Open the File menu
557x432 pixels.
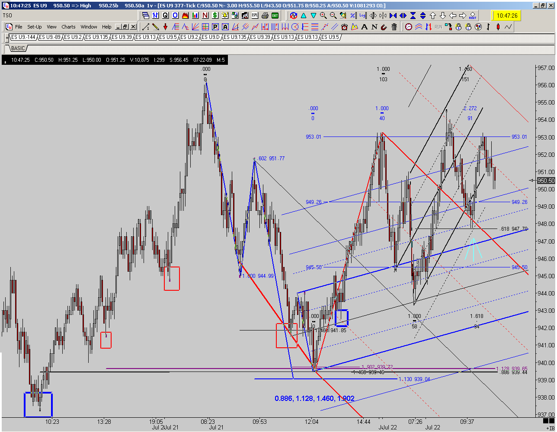pos(19,27)
